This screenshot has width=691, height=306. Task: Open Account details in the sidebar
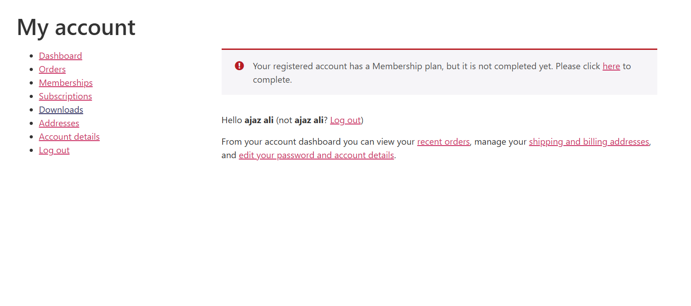[69, 137]
